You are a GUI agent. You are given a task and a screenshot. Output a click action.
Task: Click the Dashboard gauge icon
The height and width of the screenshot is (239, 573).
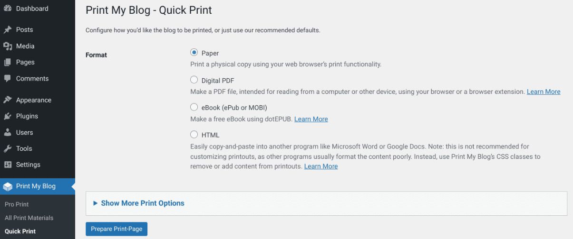tap(8, 9)
